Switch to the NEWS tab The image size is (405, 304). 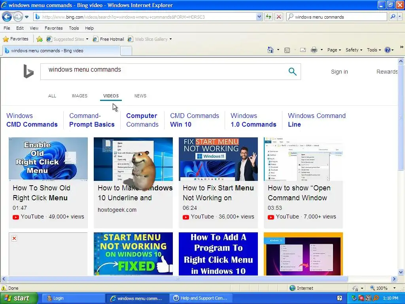pos(140,96)
